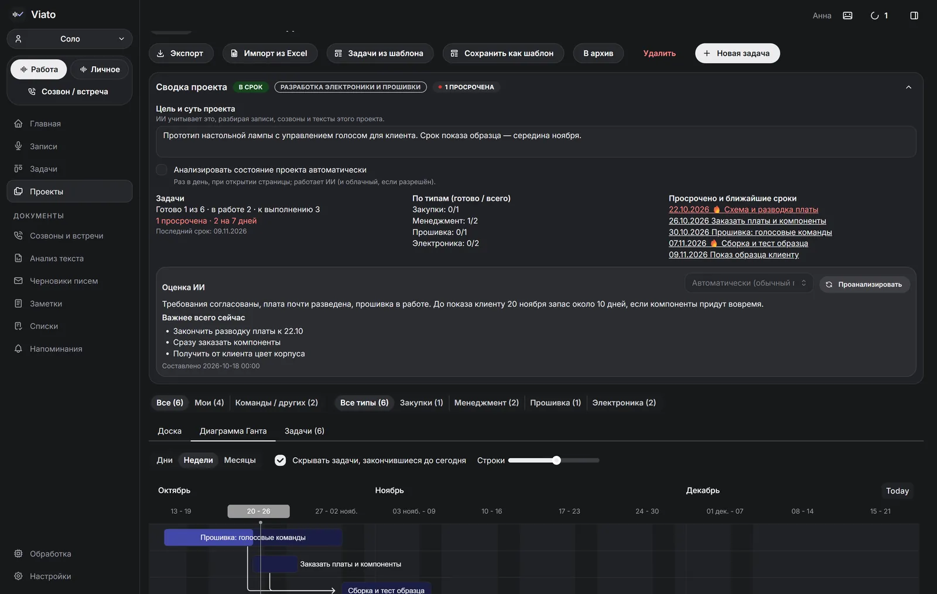Create a Новая задача
Viewport: 937px width, 594px height.
737,53
